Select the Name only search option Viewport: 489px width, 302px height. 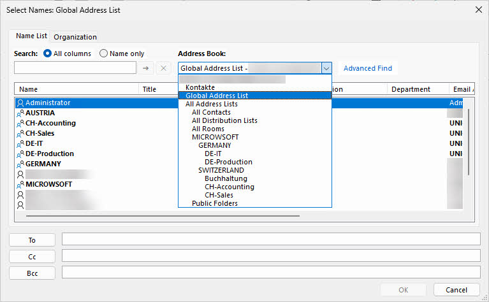pyautogui.click(x=103, y=54)
